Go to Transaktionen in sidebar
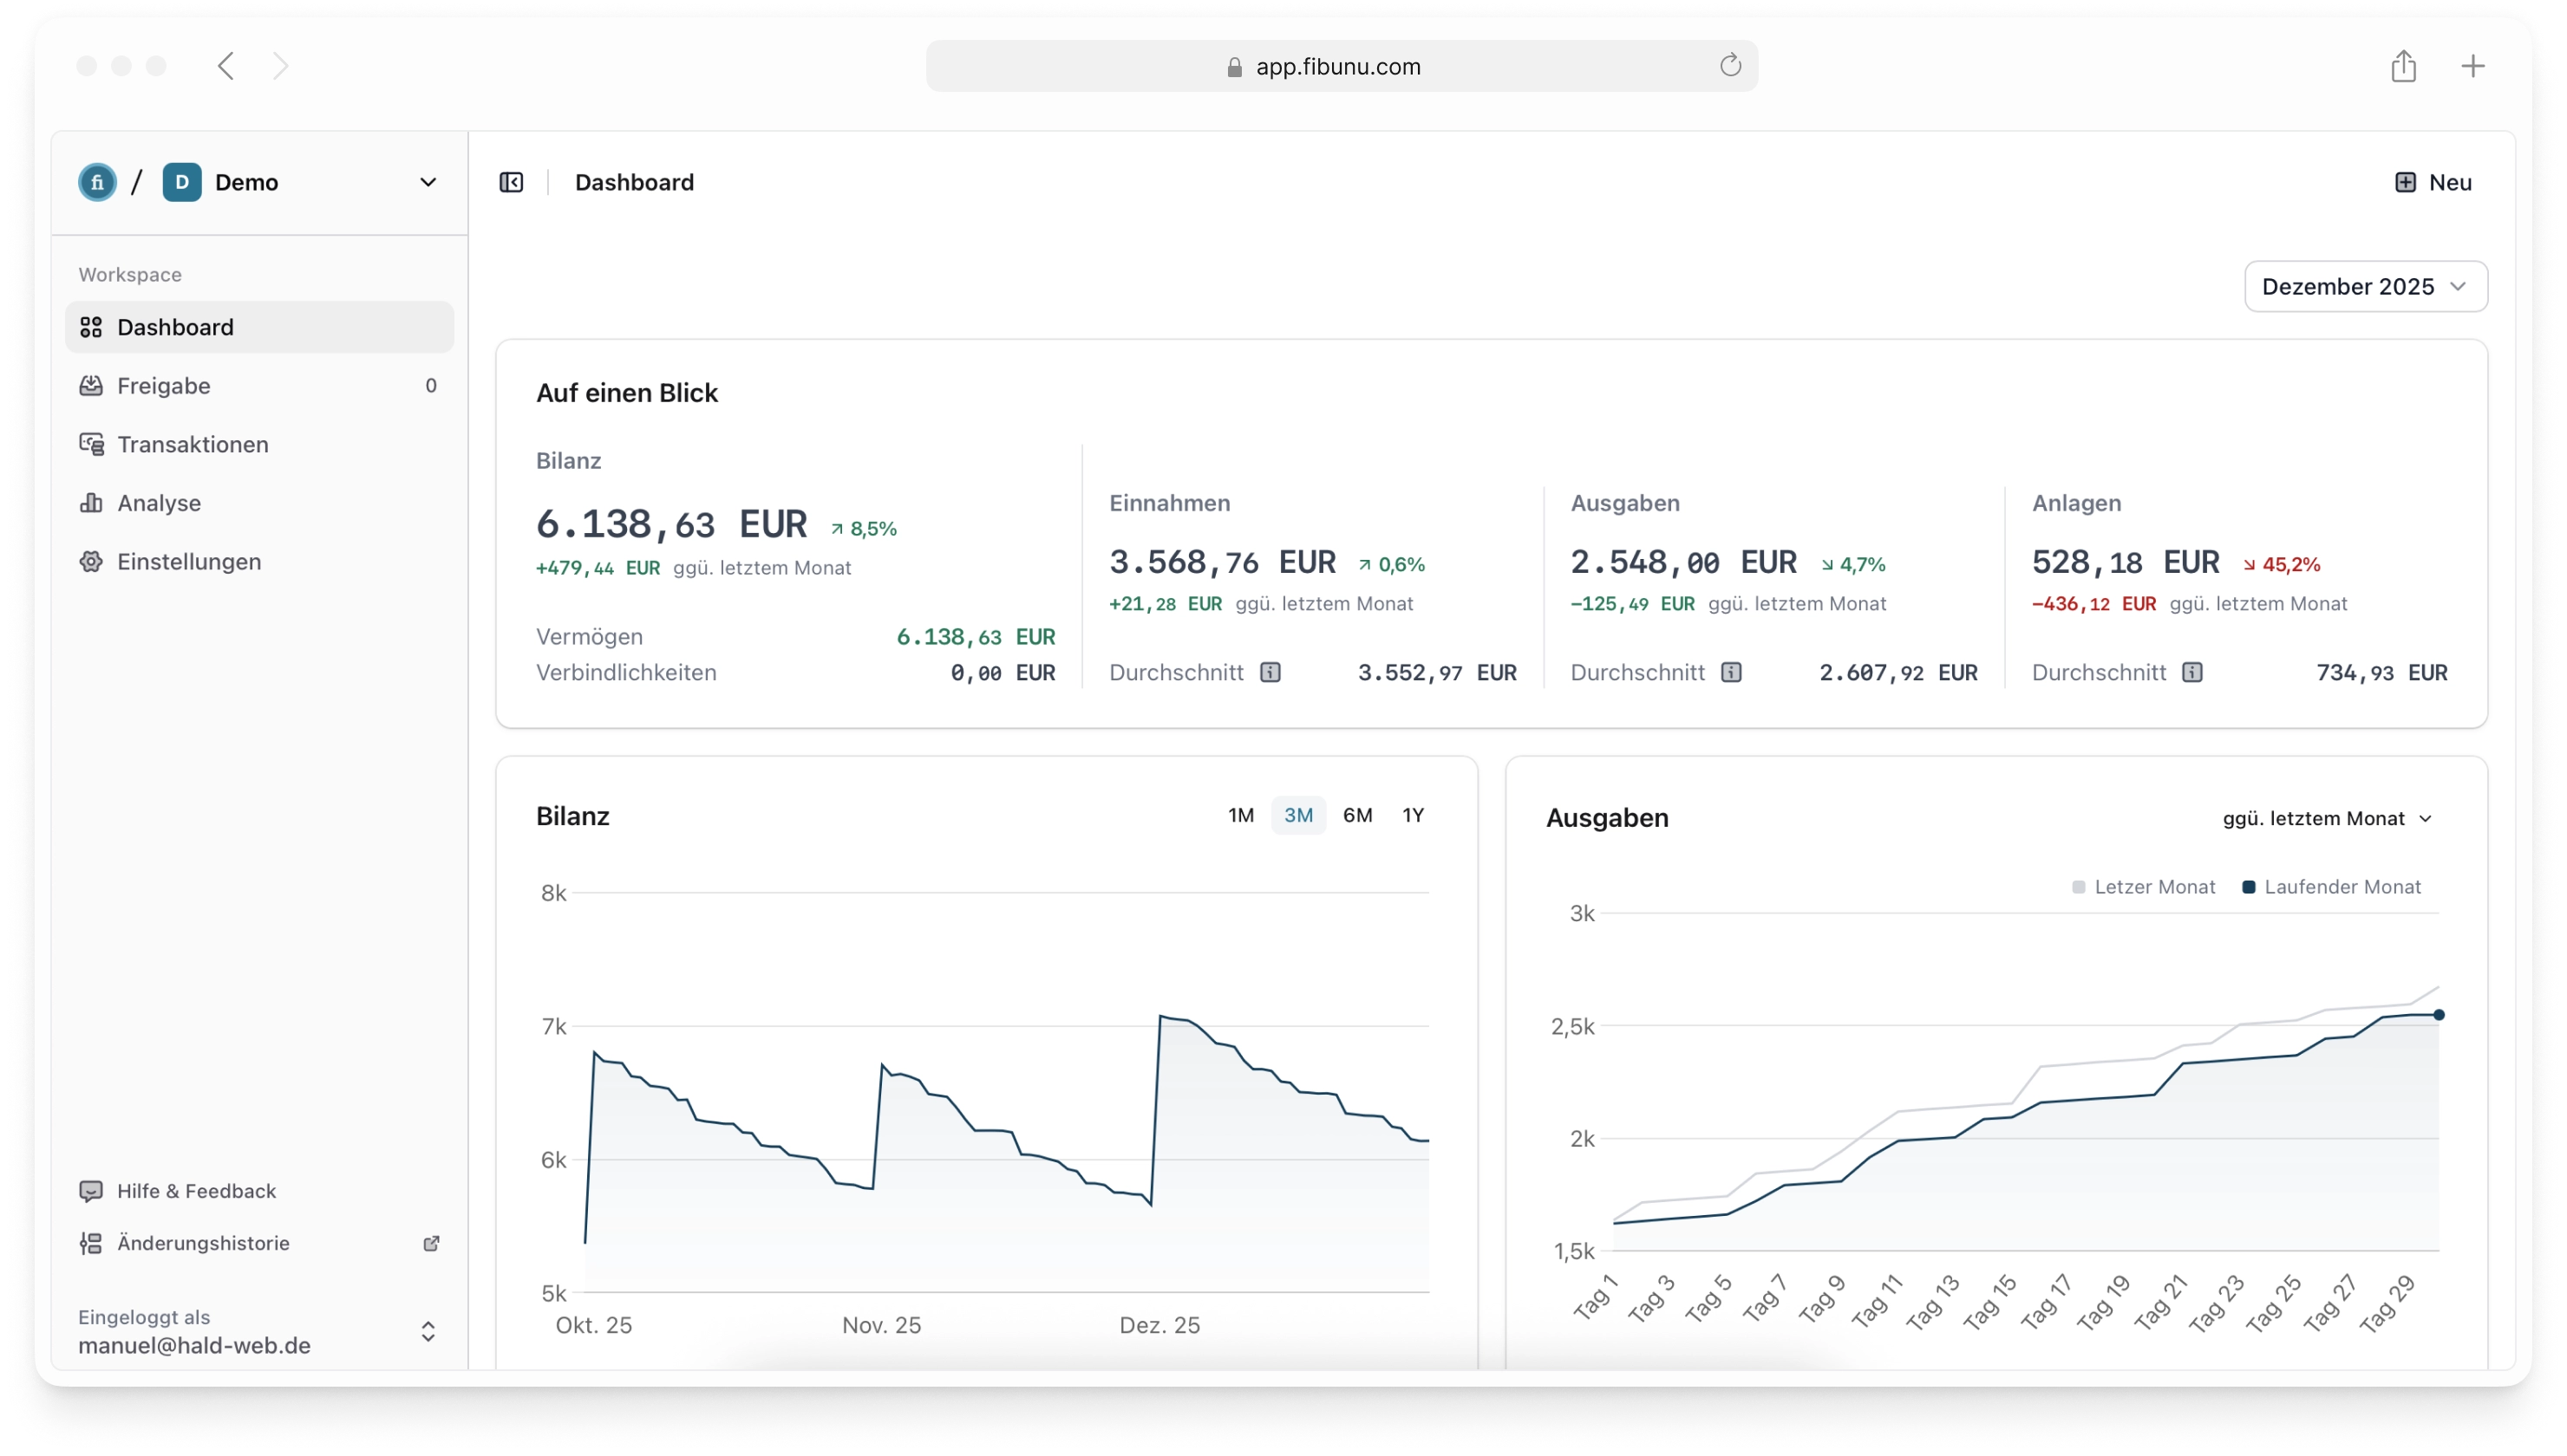Viewport: 2567px width, 1456px height. tap(192, 444)
